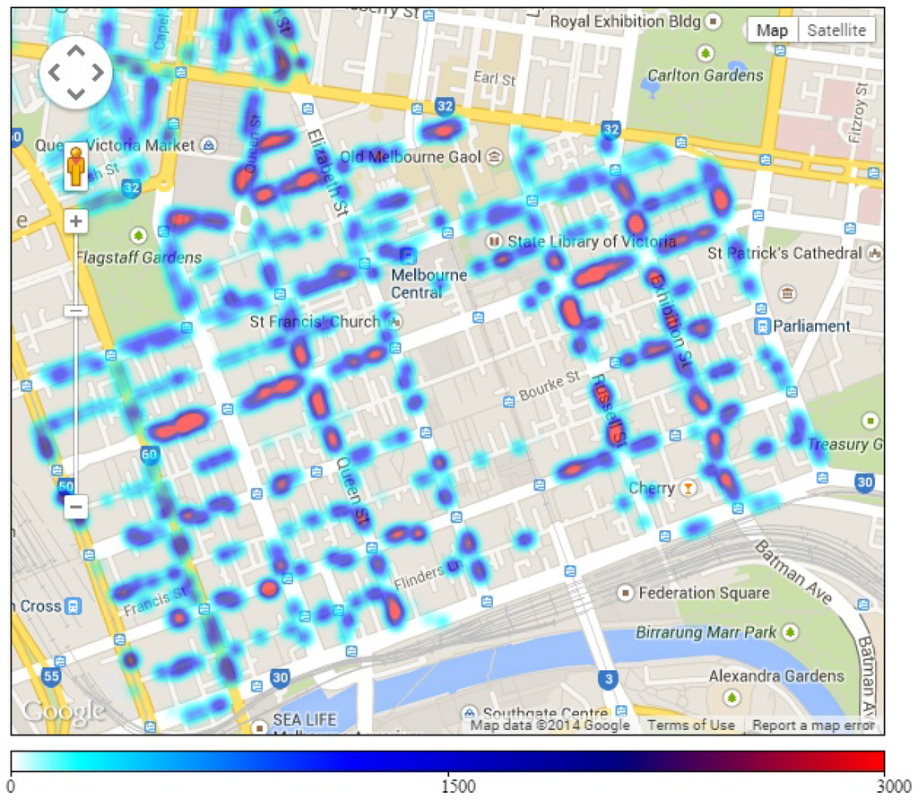Click the 3000 label on color scale

coord(894,787)
